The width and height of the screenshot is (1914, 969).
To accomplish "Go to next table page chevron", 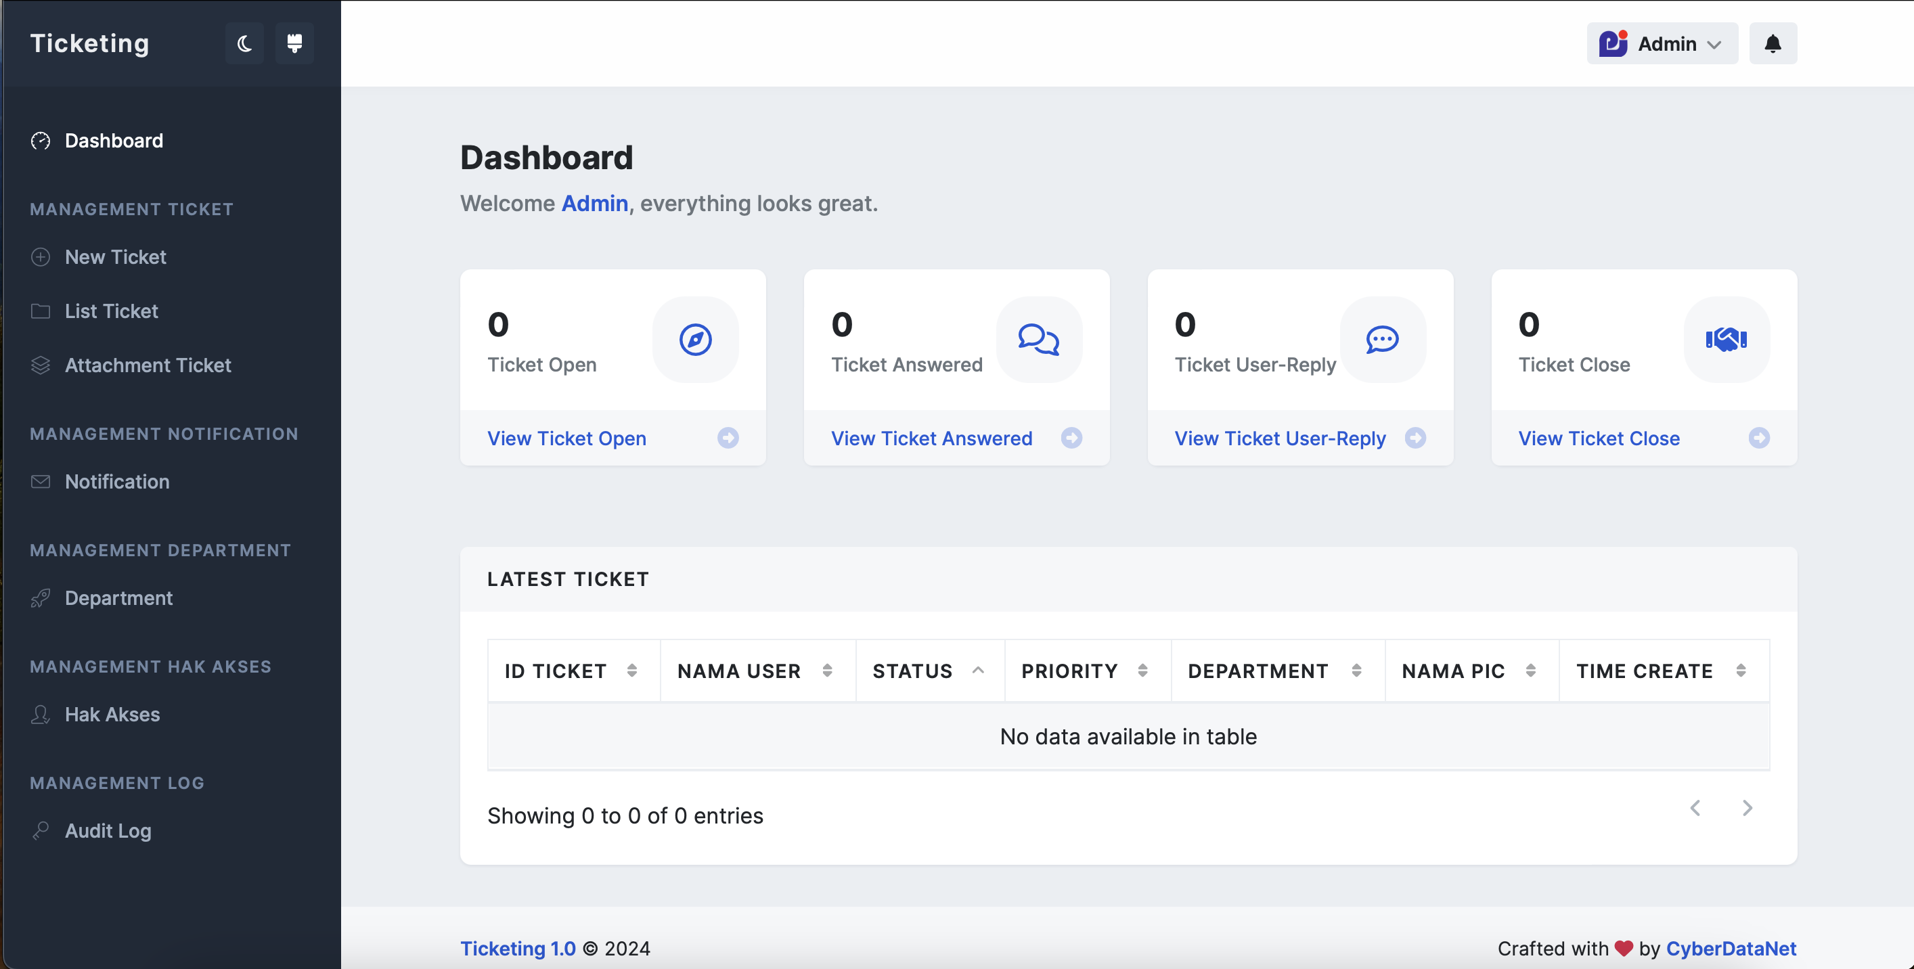I will pos(1747,808).
